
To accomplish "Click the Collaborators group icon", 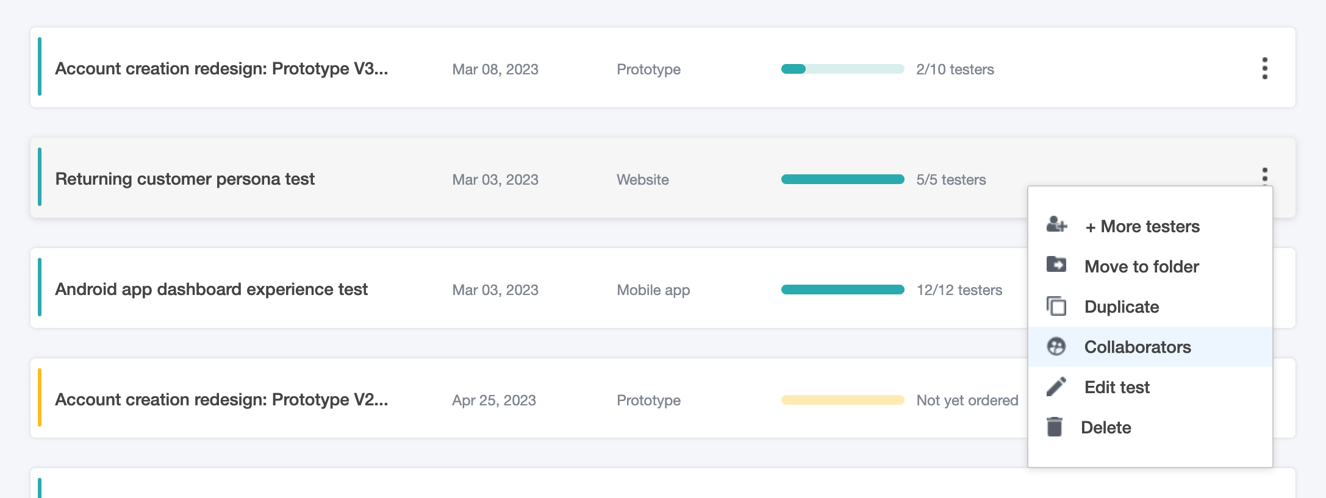I will tap(1056, 347).
